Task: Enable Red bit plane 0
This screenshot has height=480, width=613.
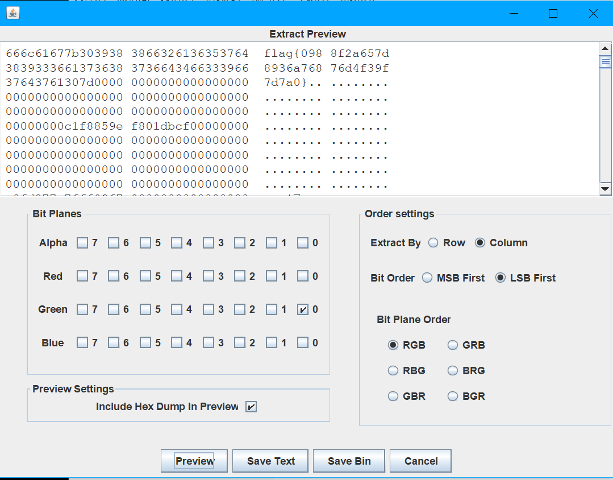Action: coord(303,276)
